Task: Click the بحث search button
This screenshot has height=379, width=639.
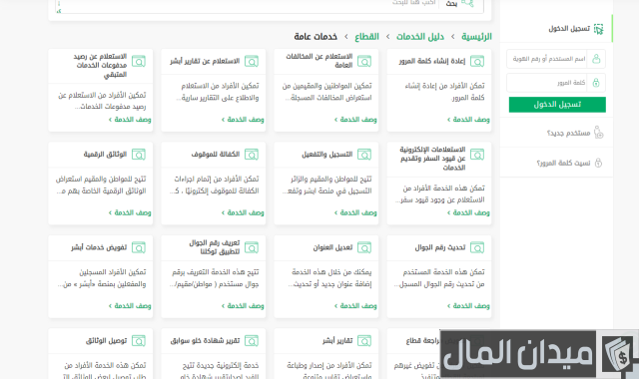Action: [x=451, y=4]
